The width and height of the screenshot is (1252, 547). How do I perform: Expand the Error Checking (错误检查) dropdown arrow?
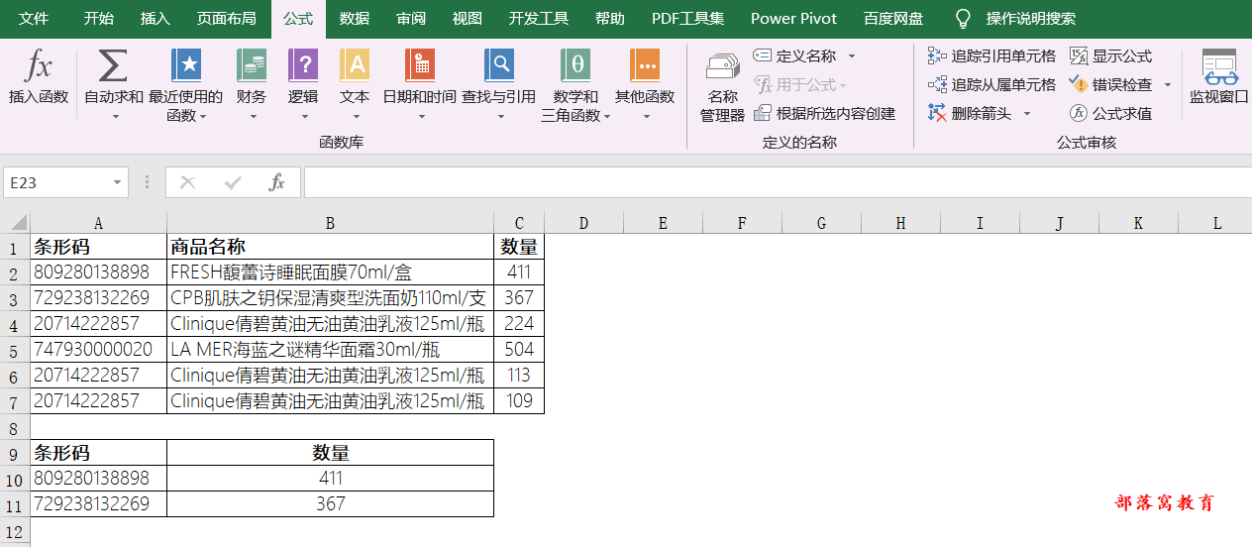[1167, 85]
